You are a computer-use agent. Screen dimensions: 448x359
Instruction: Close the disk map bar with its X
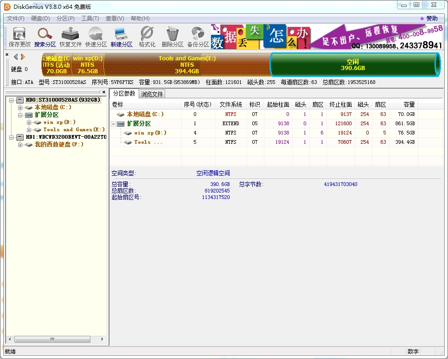point(7,54)
